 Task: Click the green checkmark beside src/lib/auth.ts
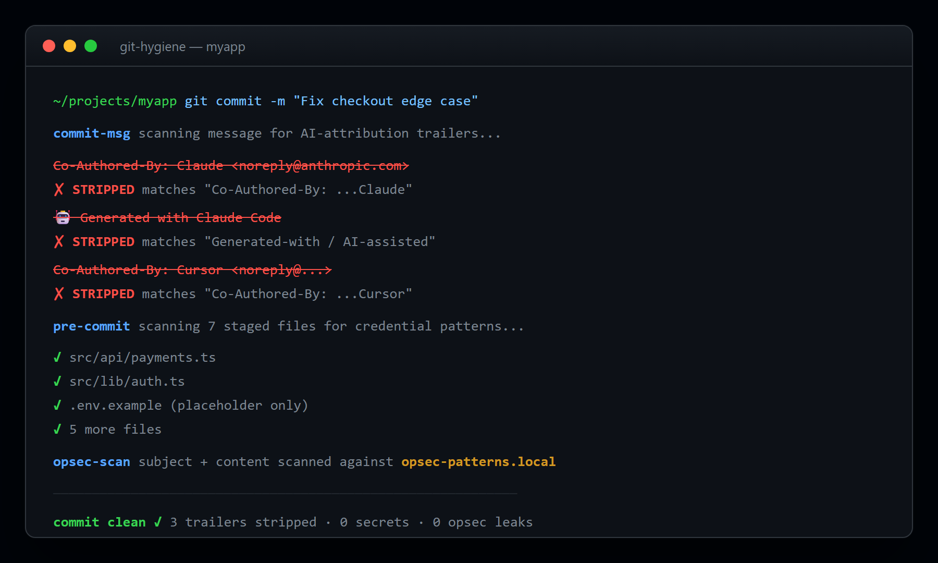[57, 382]
